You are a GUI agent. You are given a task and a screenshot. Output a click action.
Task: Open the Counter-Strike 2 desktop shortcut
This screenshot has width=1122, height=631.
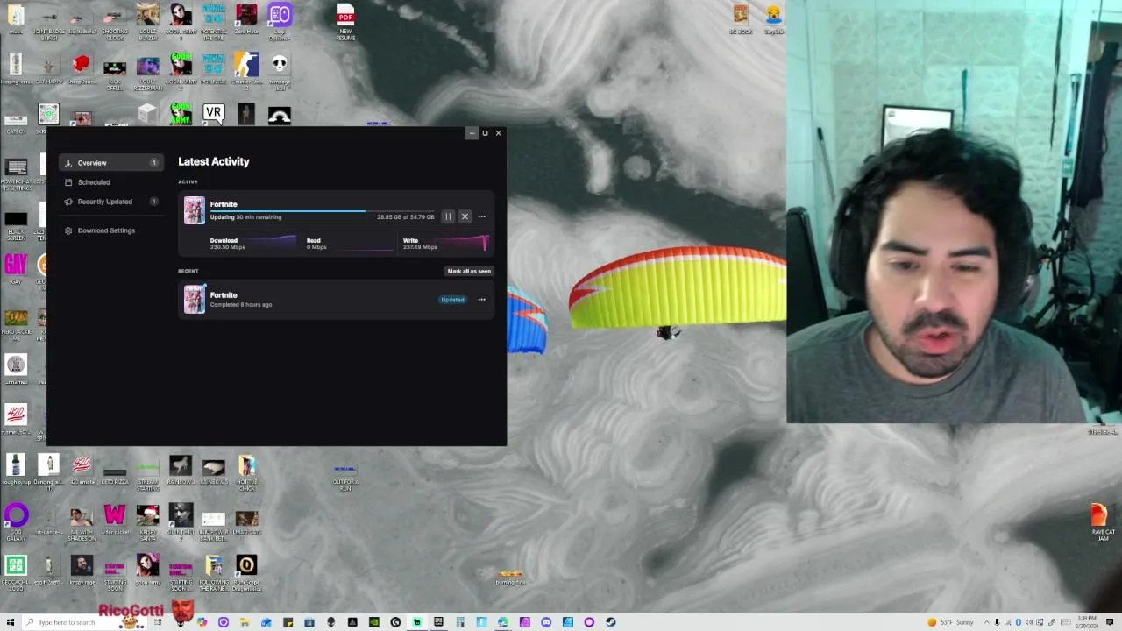pyautogui.click(x=246, y=72)
